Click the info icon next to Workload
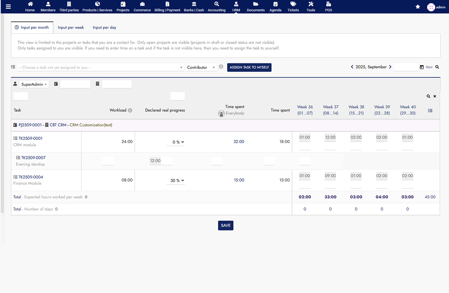The height and width of the screenshot is (293, 449). [130, 110]
